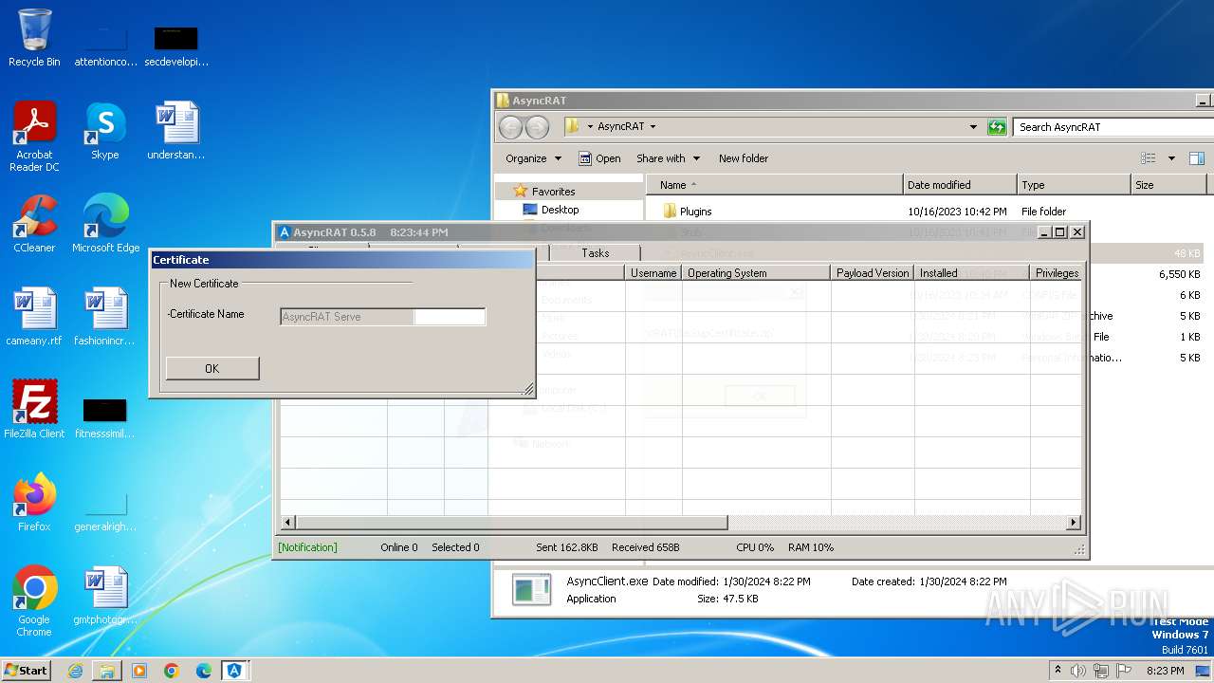Open the understan... Word document icon
This screenshot has width=1214, height=683.
pyautogui.click(x=176, y=131)
